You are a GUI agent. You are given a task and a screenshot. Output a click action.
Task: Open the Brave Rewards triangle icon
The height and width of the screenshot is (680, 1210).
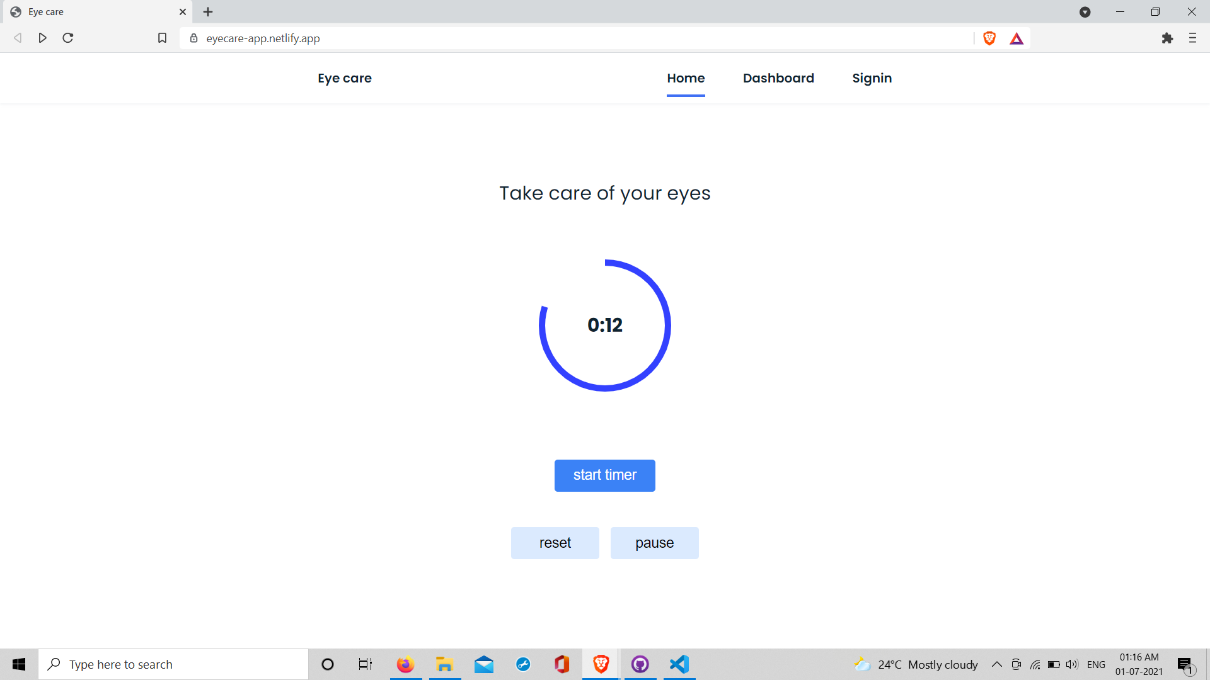(x=1017, y=38)
